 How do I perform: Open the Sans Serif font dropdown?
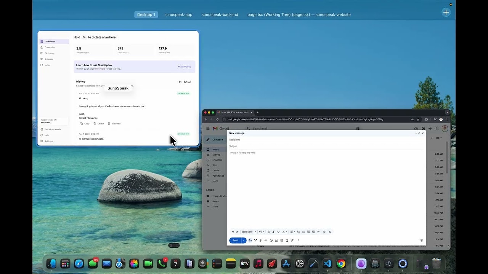(249, 232)
